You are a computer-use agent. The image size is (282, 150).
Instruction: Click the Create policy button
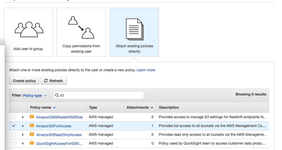point(24,81)
